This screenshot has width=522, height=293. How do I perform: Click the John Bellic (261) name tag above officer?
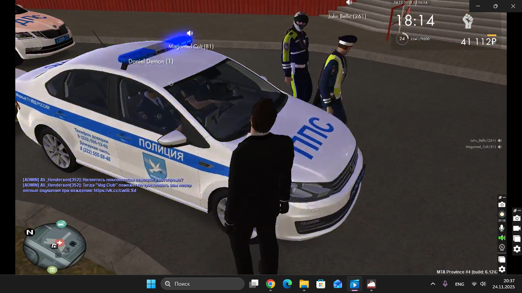click(347, 16)
